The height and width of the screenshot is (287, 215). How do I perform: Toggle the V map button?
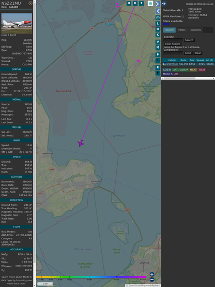[x=158, y=42]
